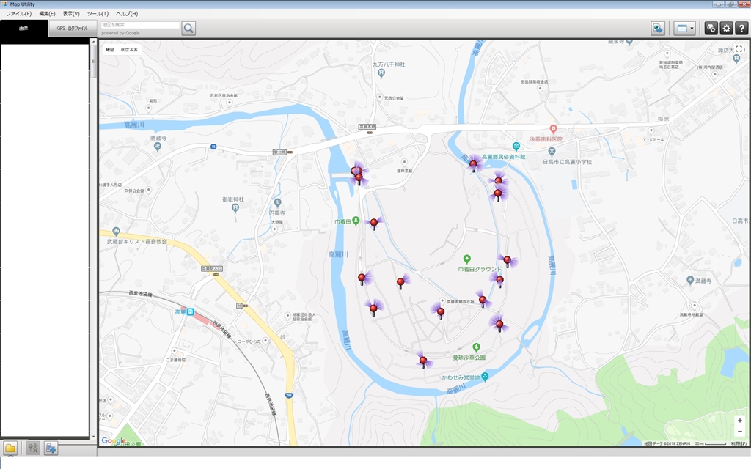Screen dimensions: 751x469
Task: Open the window layout dropdown
Action: click(x=684, y=29)
